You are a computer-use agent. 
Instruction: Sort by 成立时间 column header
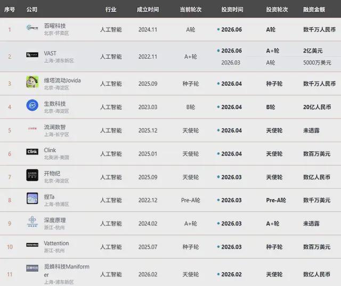coord(148,10)
